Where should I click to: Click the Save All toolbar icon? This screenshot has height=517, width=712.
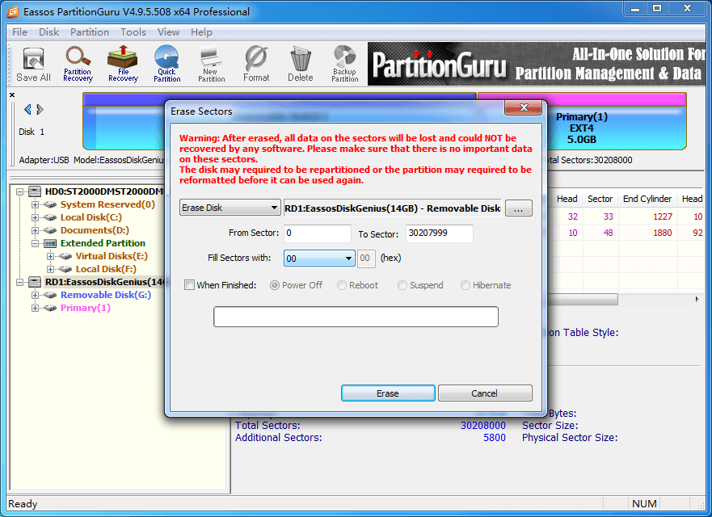[33, 65]
